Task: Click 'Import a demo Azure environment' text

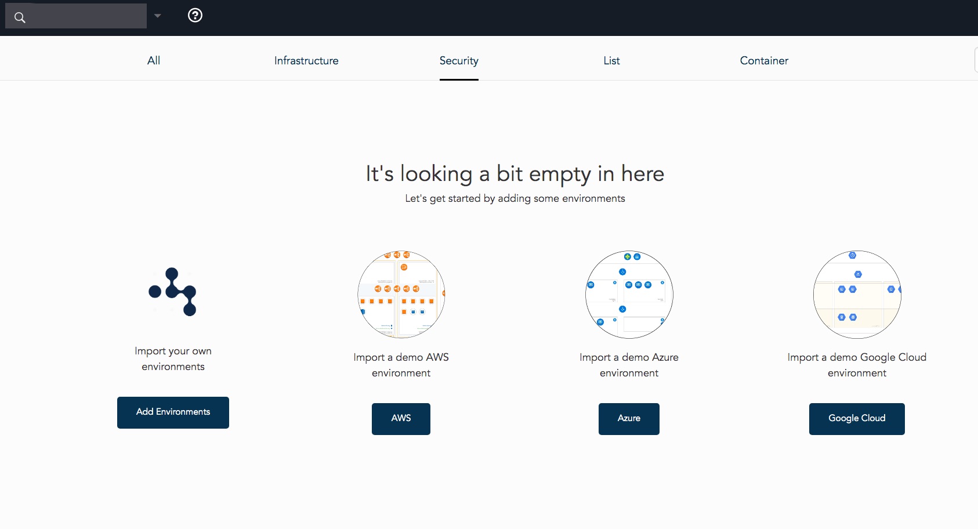Action: [x=629, y=365]
